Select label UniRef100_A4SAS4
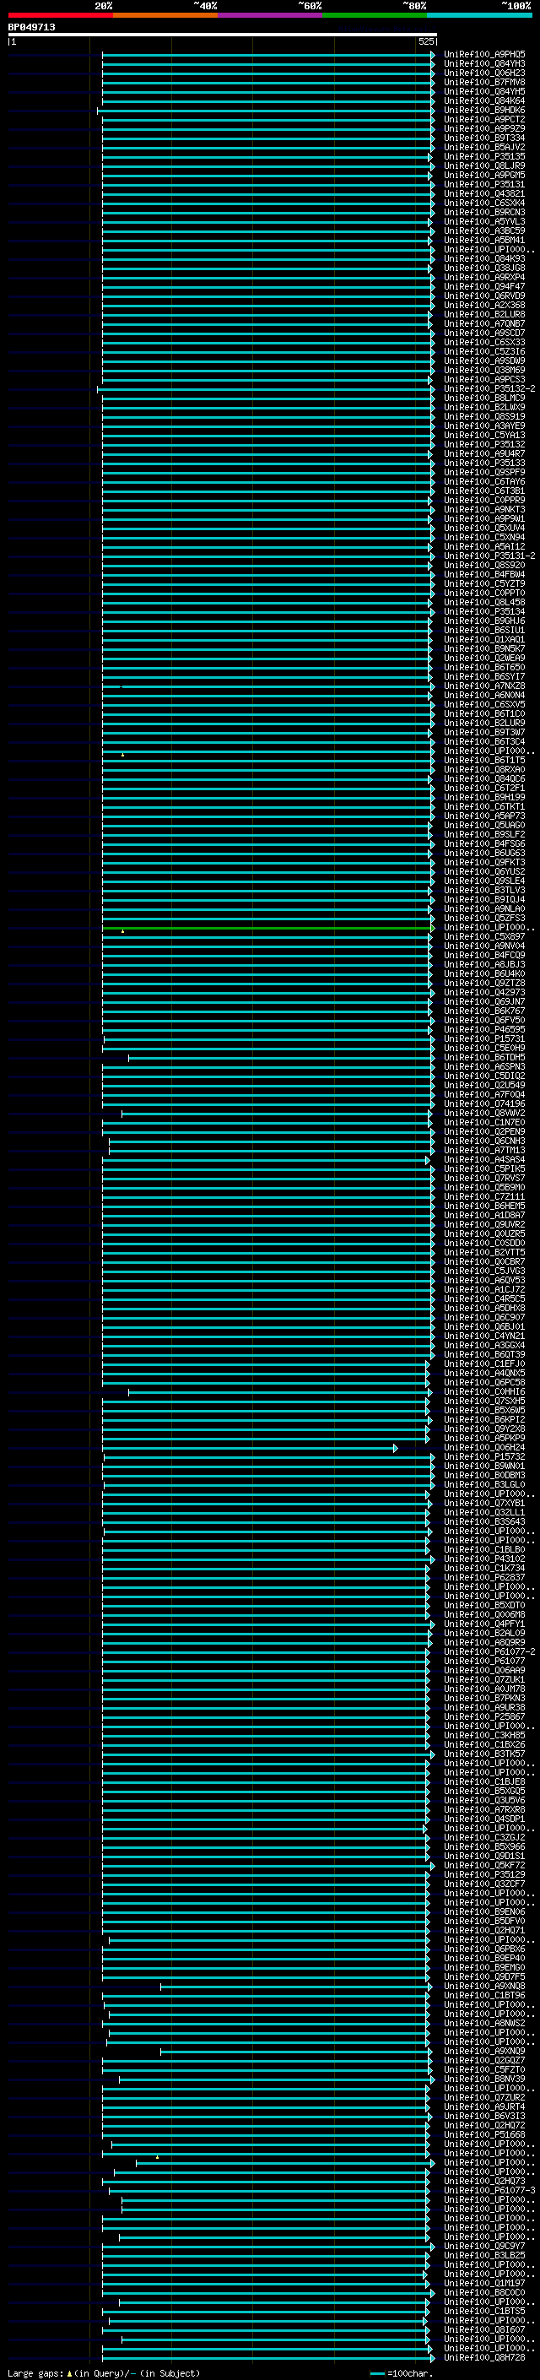Viewport: 540px width, 2380px height. (484, 1159)
